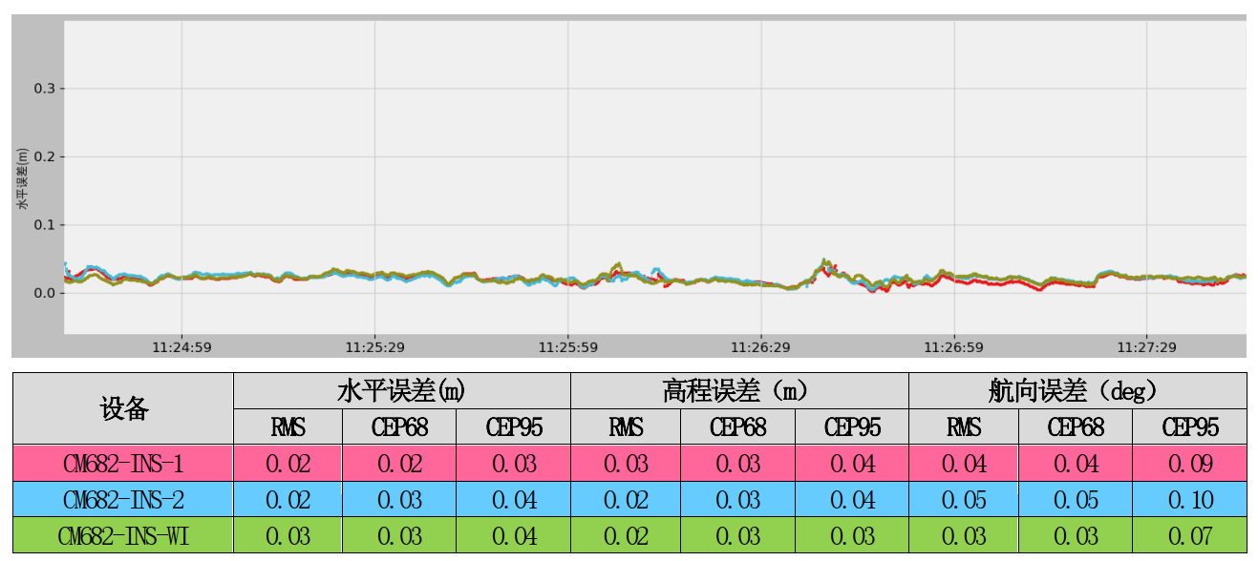Click the 11:24:59 time axis label
1258x561 pixels.
[x=181, y=346]
